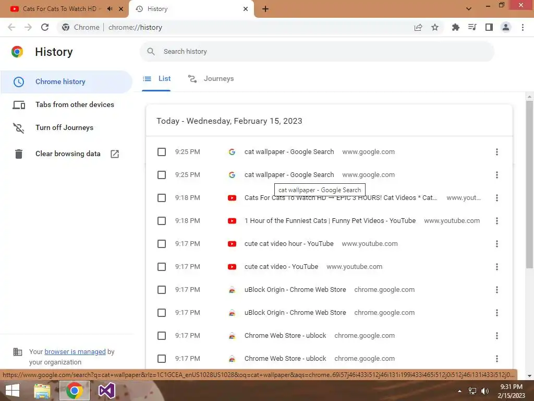Open File Explorer from the taskbar
The width and height of the screenshot is (534, 401).
42,391
